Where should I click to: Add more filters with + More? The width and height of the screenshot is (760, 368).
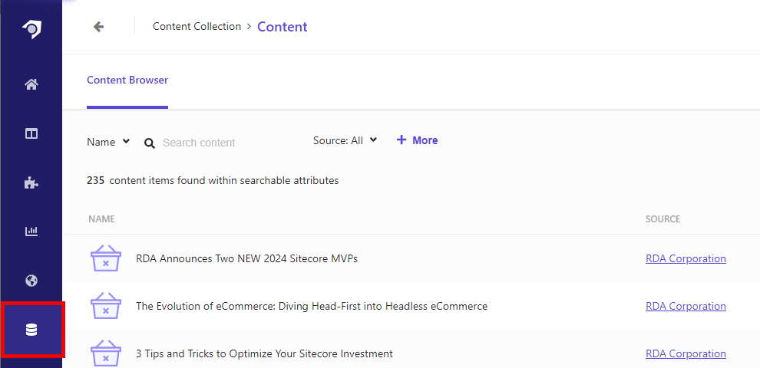coord(417,140)
